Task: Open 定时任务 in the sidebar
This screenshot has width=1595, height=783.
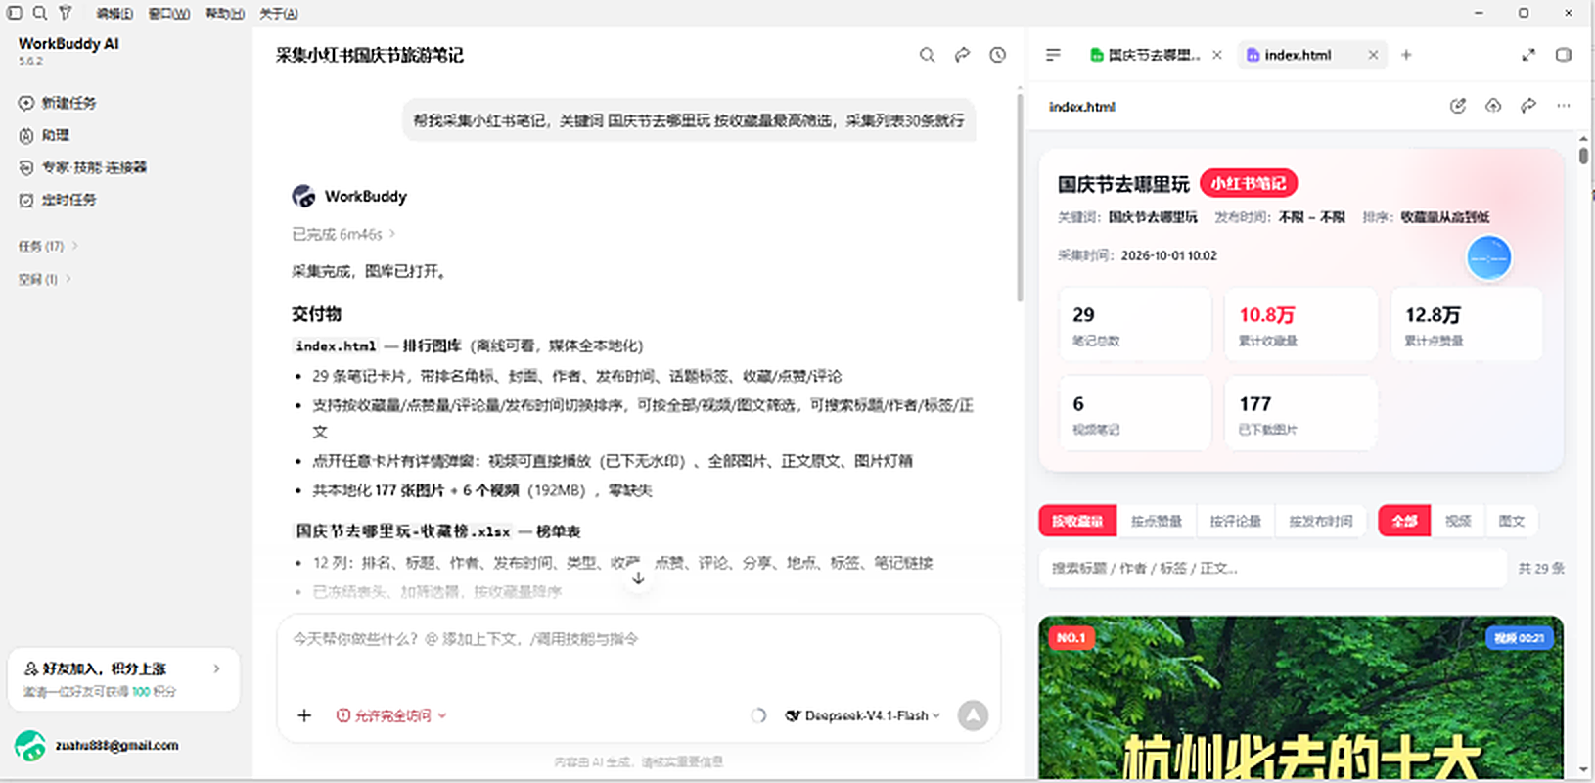Action: pos(59,200)
